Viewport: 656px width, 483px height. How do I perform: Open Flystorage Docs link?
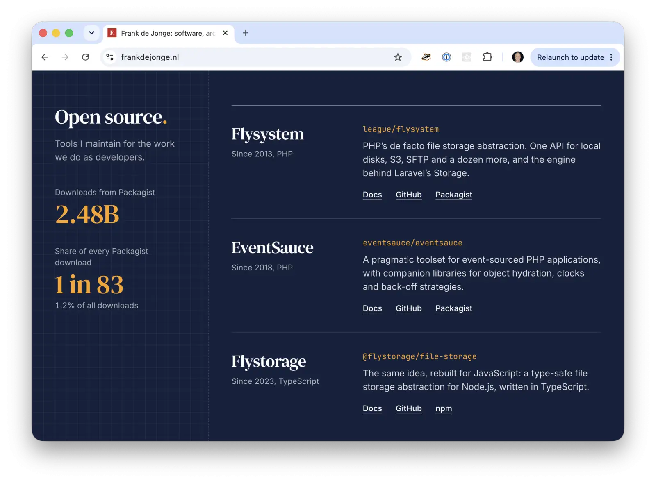[372, 408]
